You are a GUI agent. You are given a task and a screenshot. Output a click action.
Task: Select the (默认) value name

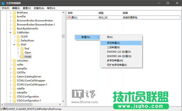coord(74,17)
